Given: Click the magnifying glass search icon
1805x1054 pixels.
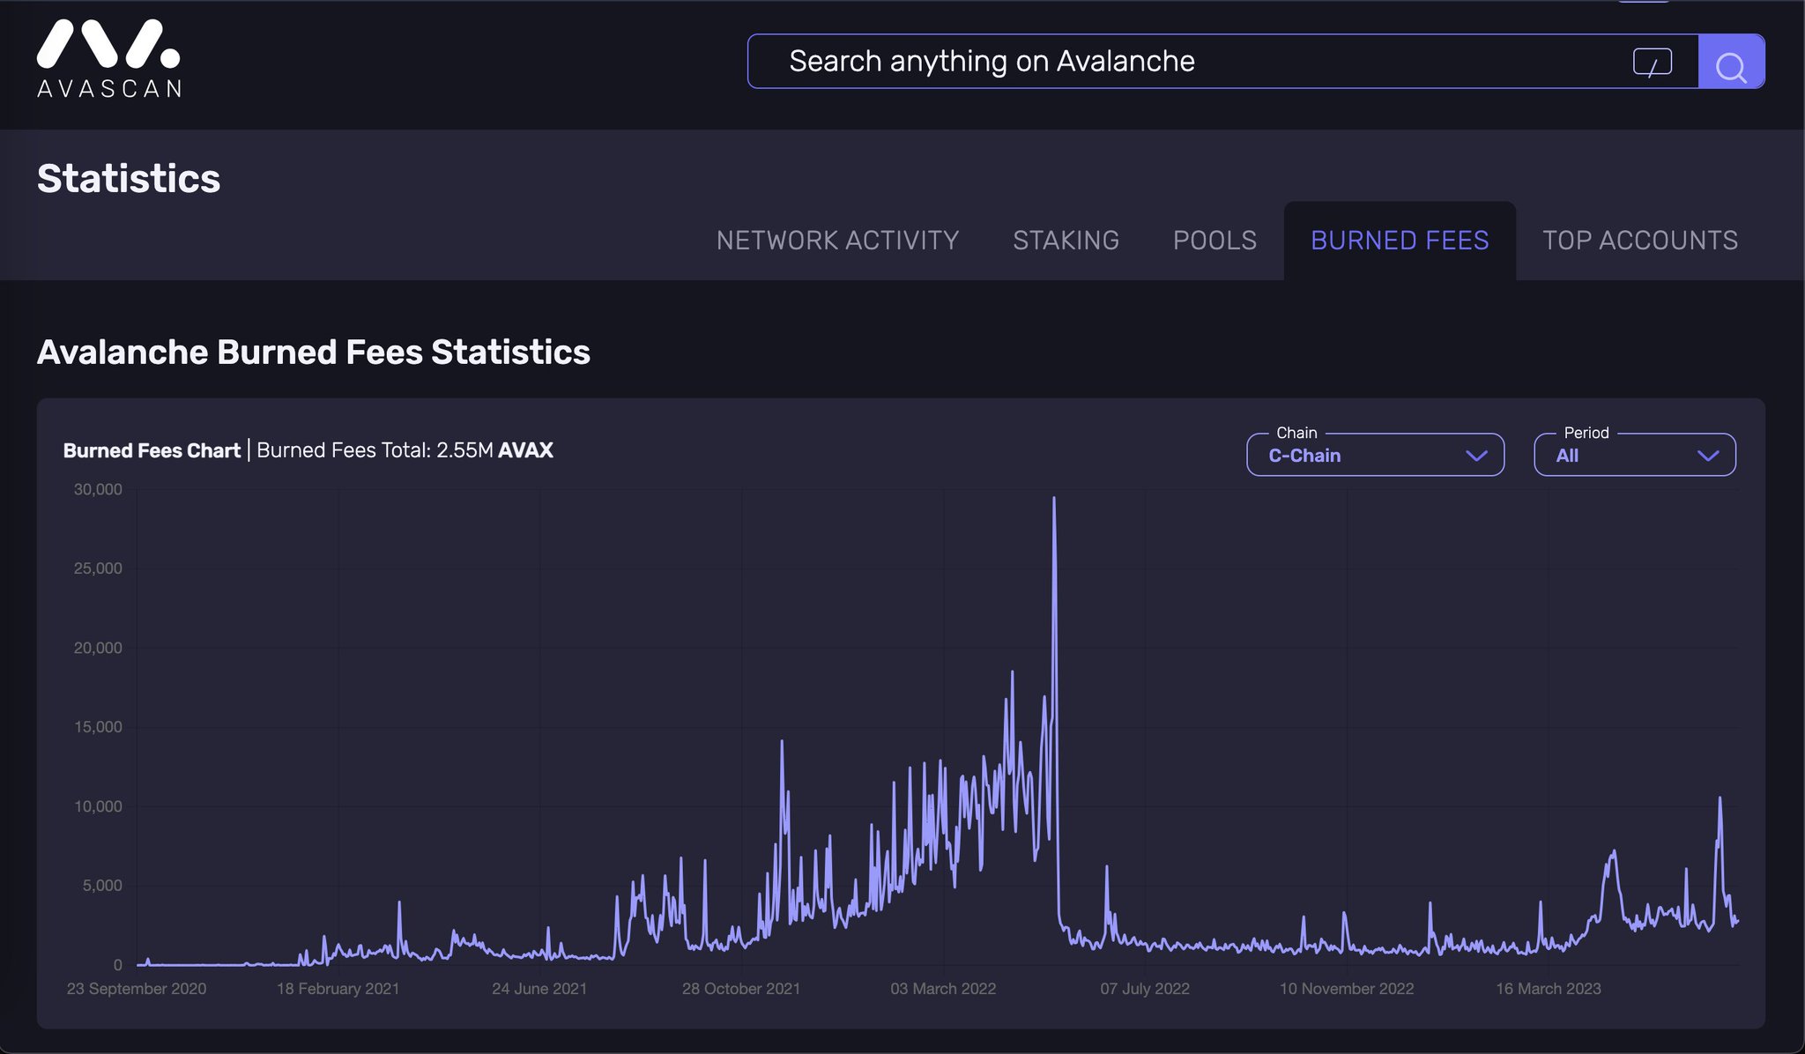Looking at the screenshot, I should click(1730, 62).
